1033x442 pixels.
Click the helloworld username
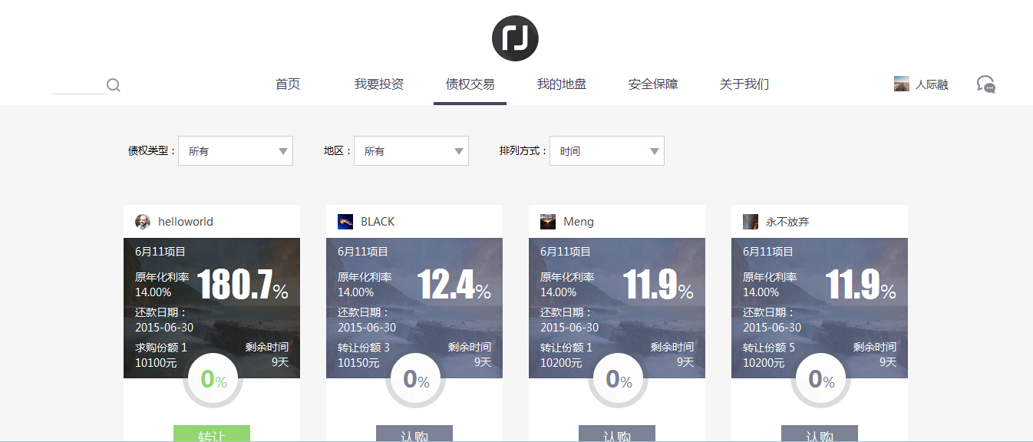point(186,222)
